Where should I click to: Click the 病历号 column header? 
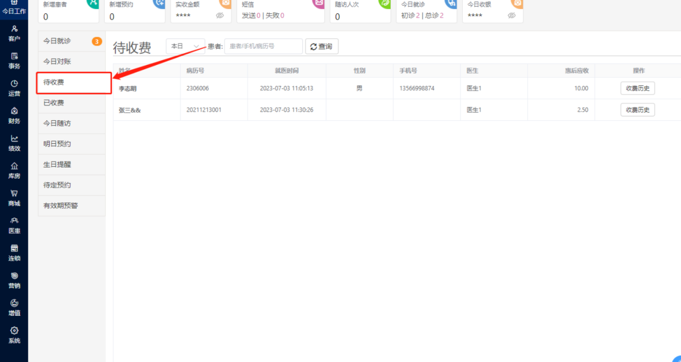point(195,71)
